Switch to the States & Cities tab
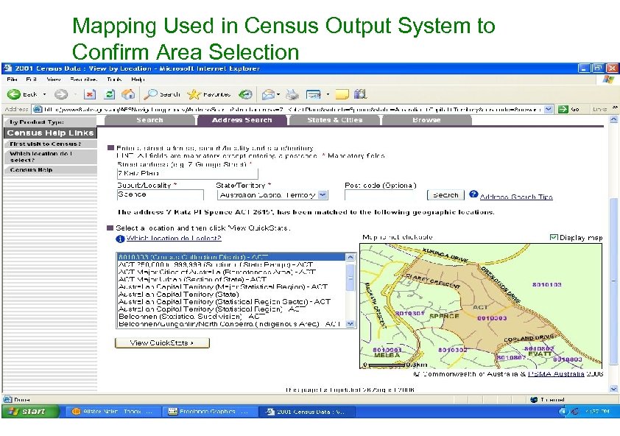This screenshot has width=620, height=436. pyautogui.click(x=334, y=120)
